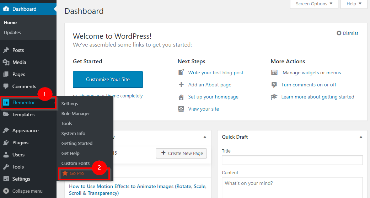The width and height of the screenshot is (370, 198).
Task: Click the Appearance paintbrush icon
Action: [6, 130]
